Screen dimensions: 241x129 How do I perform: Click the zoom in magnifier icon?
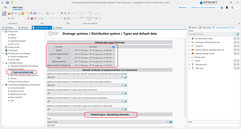point(62,13)
